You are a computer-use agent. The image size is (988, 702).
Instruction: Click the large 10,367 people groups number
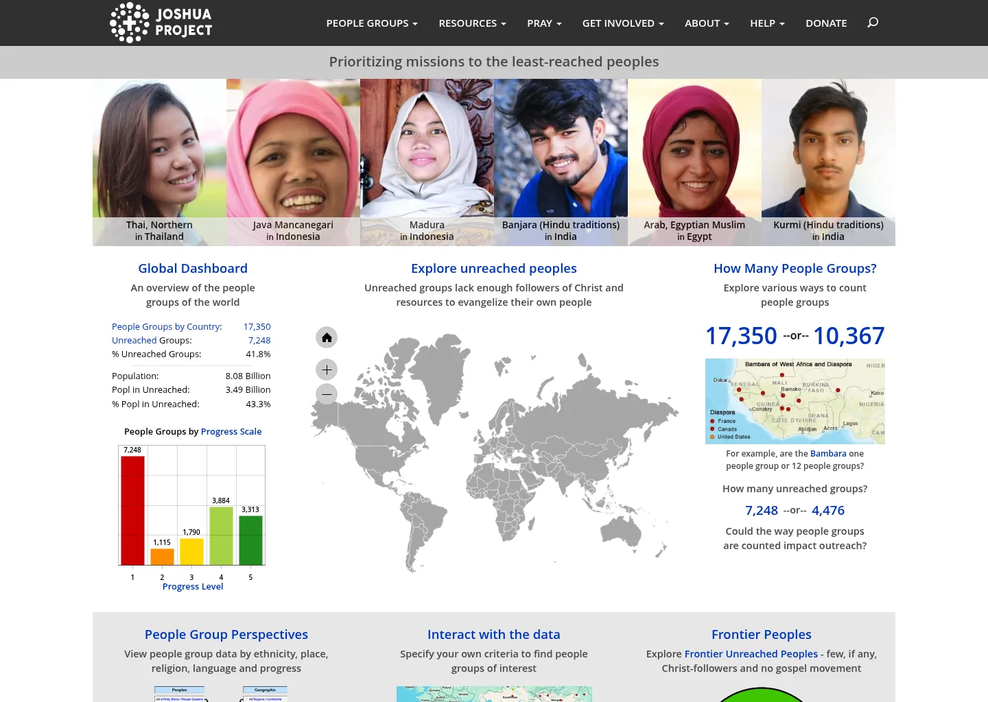(849, 336)
